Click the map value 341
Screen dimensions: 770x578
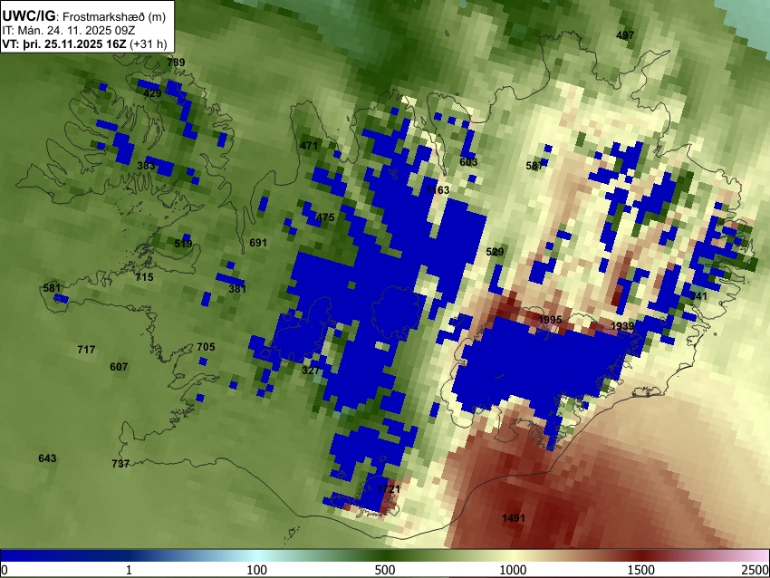(698, 296)
